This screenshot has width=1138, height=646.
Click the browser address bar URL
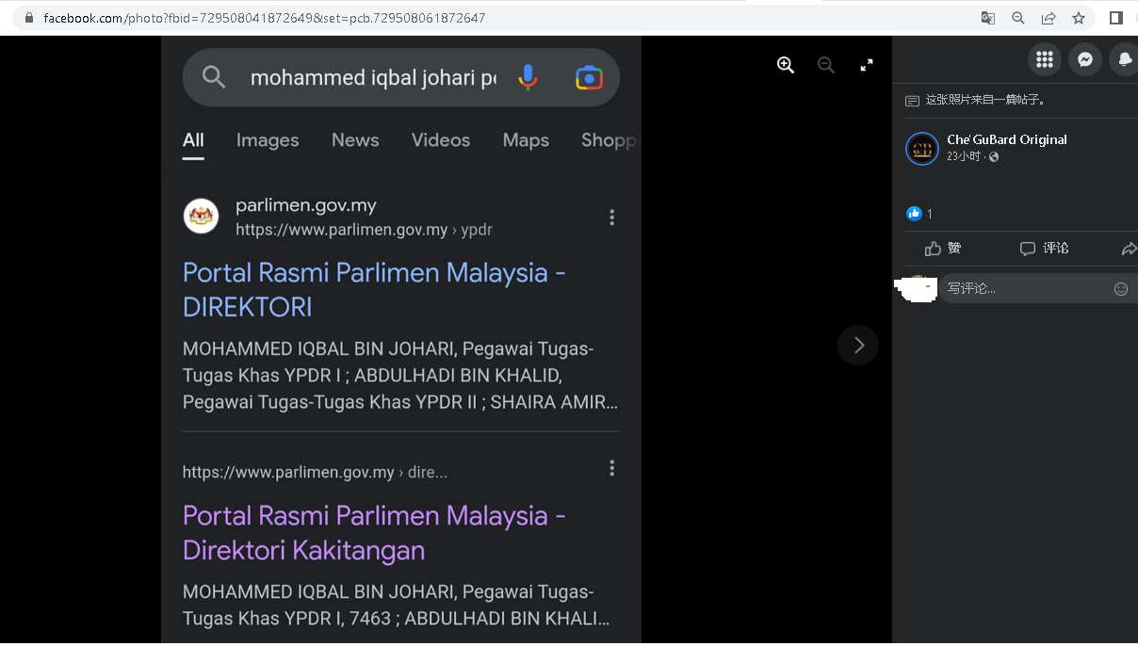click(x=265, y=18)
